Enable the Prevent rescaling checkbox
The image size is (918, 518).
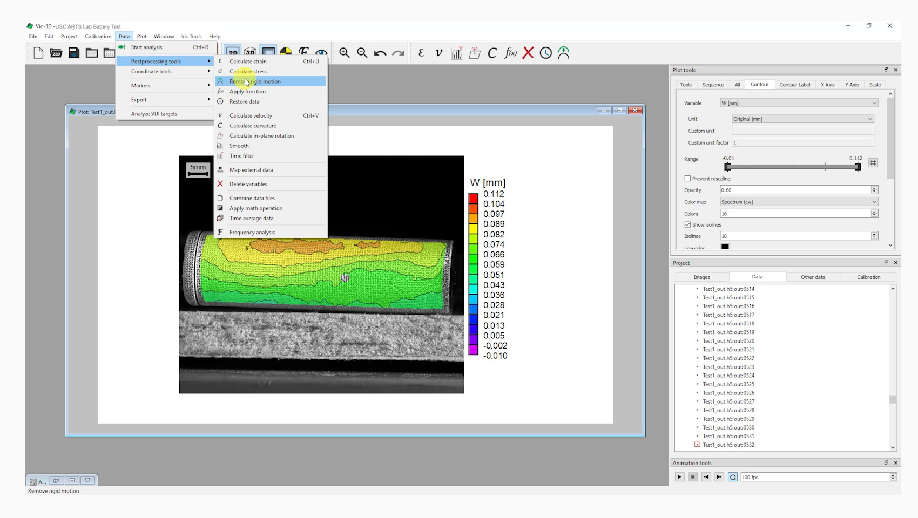pos(687,179)
